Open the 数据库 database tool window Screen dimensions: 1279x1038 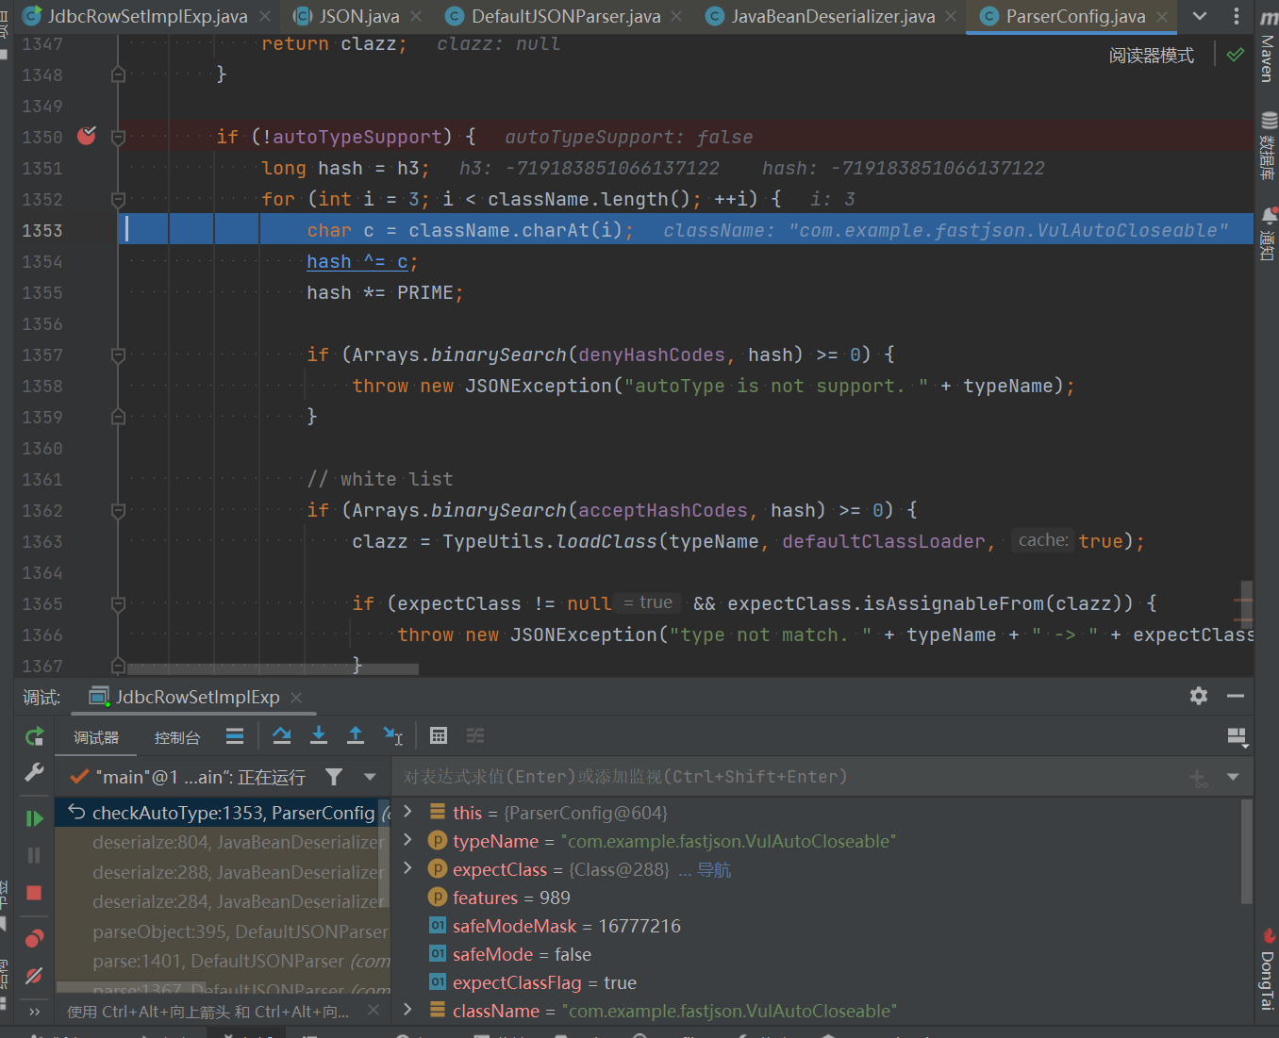[1269, 146]
